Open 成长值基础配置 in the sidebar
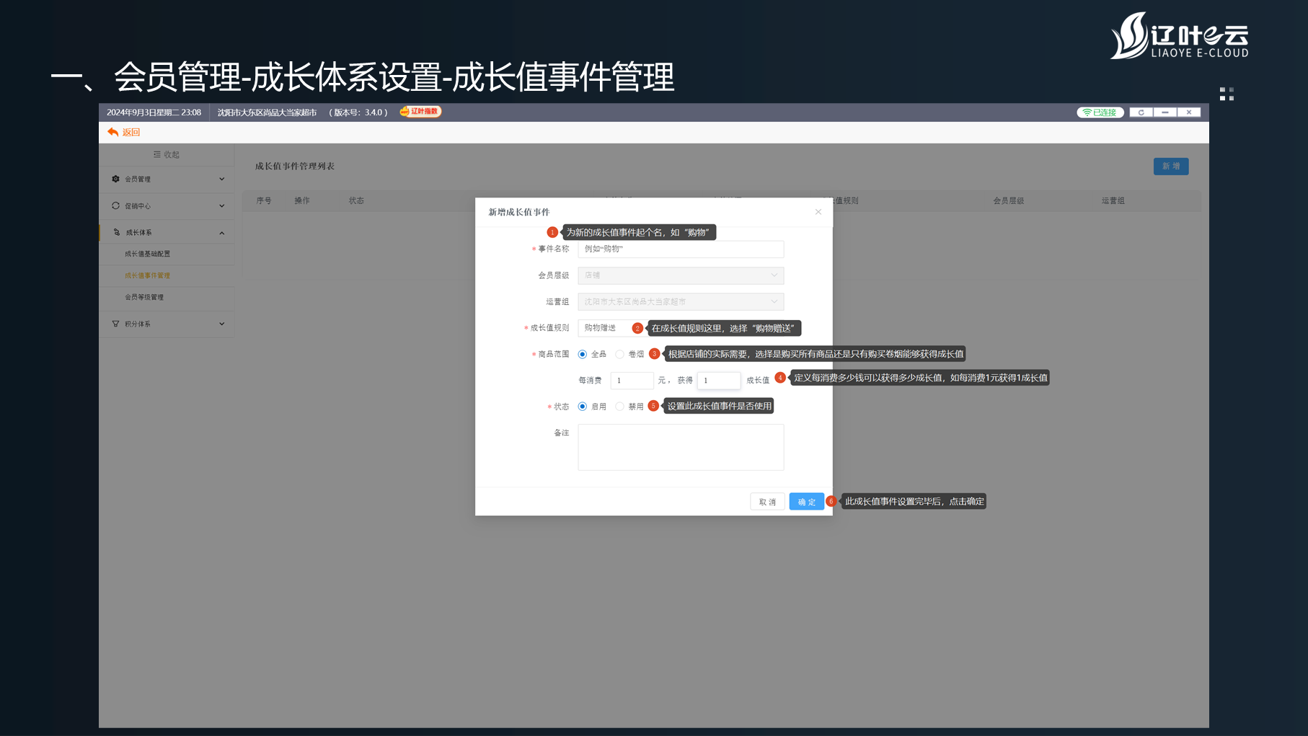1308x736 pixels. (148, 254)
